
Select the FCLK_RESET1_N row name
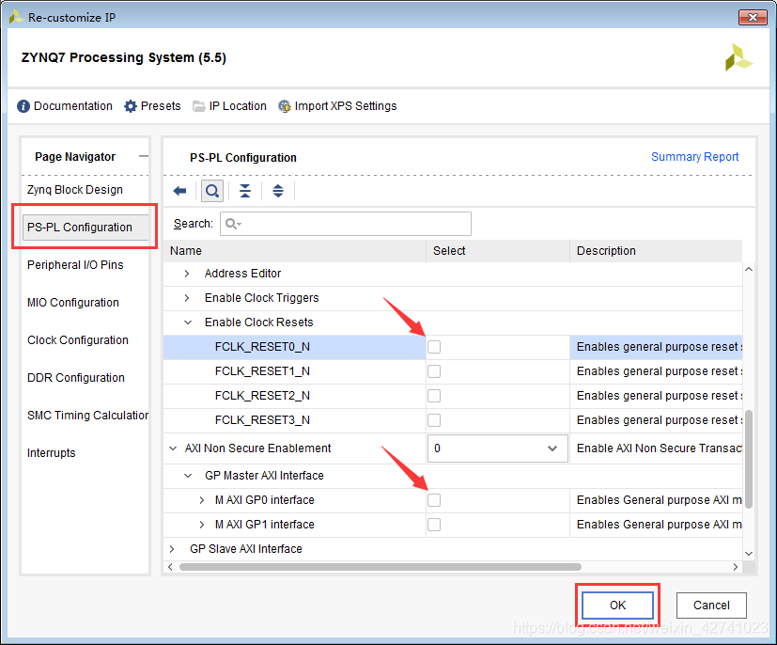(263, 371)
